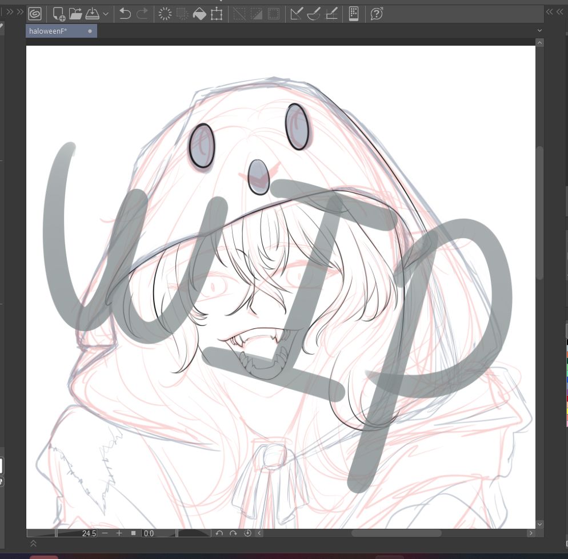Open Clip Studio support help icon
The height and width of the screenshot is (559, 568).
pos(377,14)
